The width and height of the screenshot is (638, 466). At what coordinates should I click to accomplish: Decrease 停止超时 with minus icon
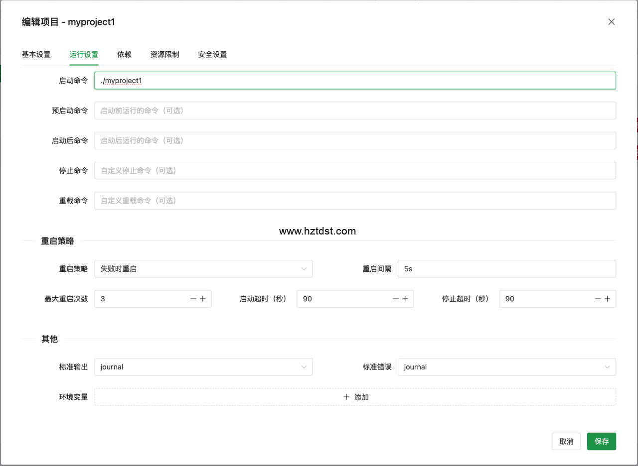pyautogui.click(x=598, y=299)
